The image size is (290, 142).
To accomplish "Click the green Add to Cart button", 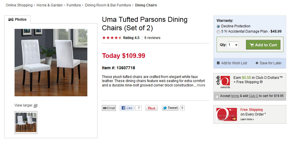I will 263,45.
